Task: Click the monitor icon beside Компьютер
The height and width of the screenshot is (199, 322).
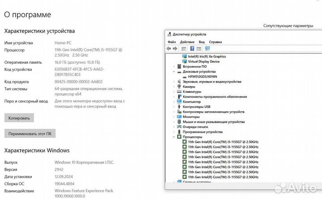Action: (179, 101)
